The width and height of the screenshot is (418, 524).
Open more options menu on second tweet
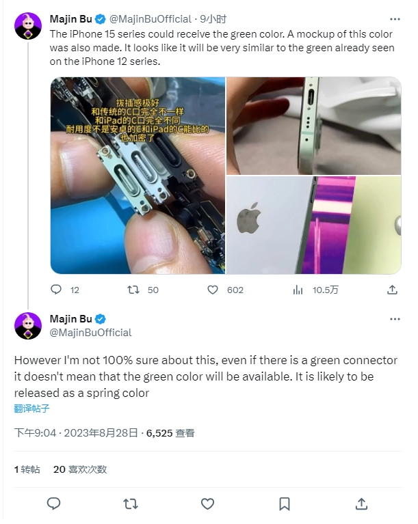395,319
